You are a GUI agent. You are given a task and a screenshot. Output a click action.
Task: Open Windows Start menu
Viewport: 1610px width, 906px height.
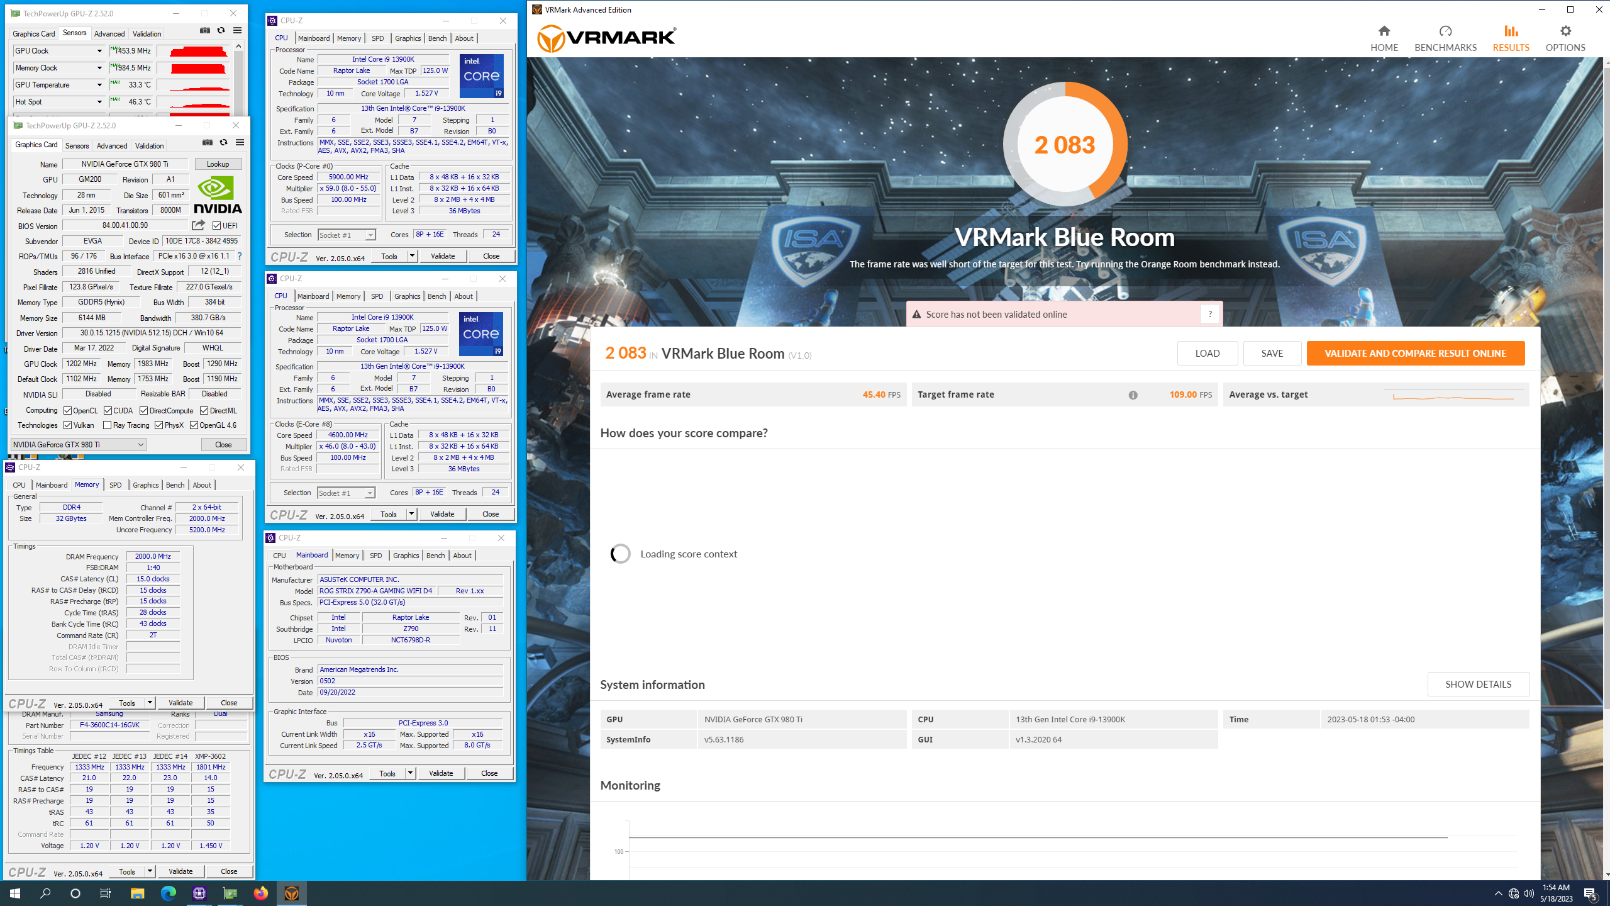[15, 893]
